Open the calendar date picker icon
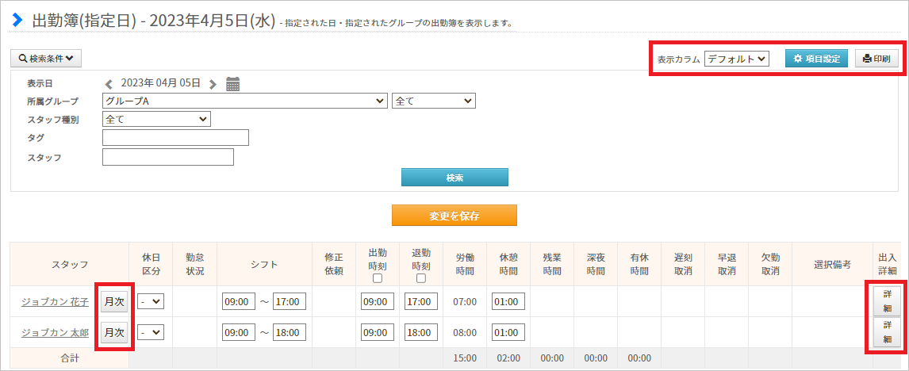 click(x=232, y=84)
